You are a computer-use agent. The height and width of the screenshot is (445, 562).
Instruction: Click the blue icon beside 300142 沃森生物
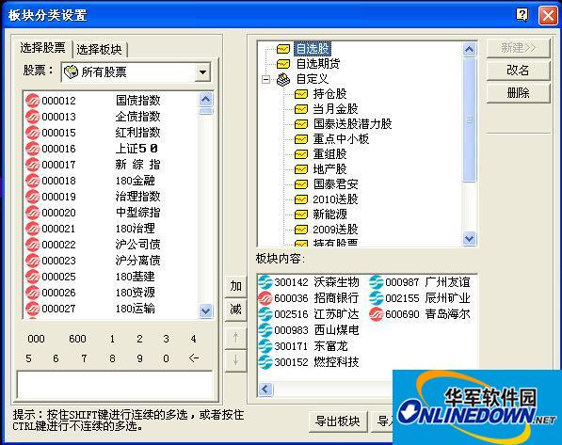(265, 282)
